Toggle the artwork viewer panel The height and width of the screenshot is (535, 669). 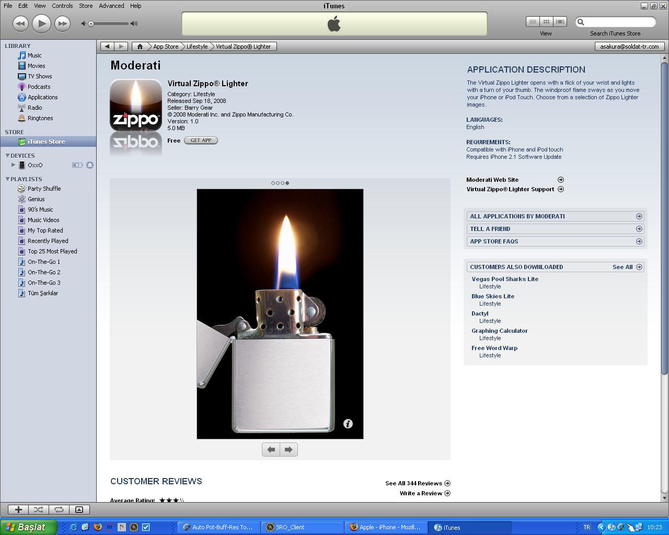[x=79, y=509]
